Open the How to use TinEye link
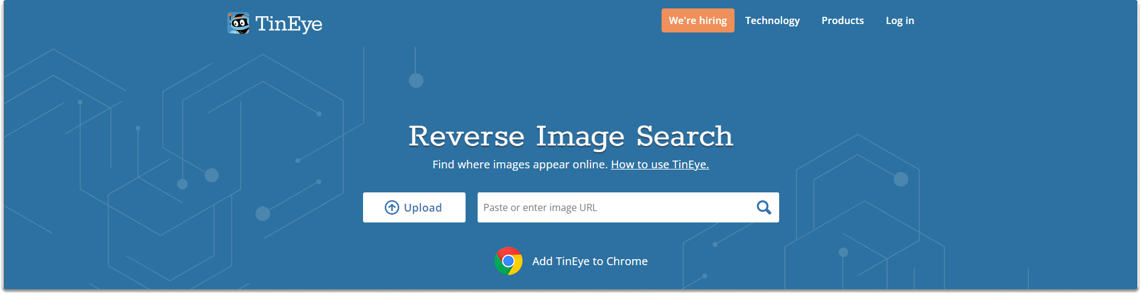Viewport: 1141px width, 294px height. pos(660,164)
